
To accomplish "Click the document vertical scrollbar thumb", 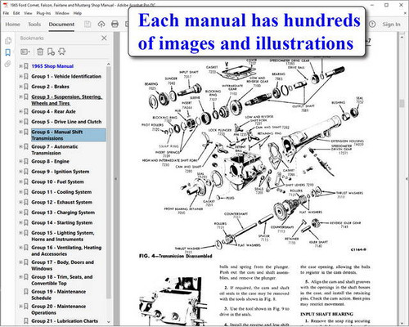I will [x=402, y=103].
